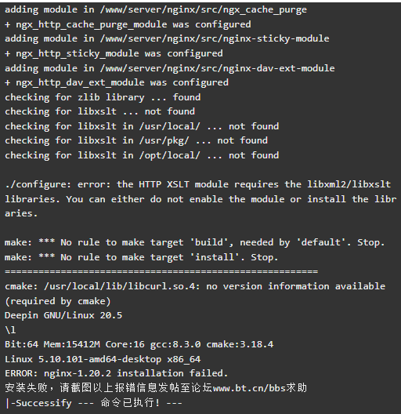Click the 'nginx-dav-ext-module' path line
Screen dimensions: 401x414
pos(170,68)
